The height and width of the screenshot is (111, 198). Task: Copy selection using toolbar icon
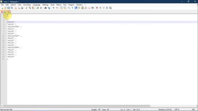(x=30, y=8)
